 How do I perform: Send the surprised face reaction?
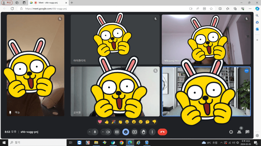click(x=134, y=122)
